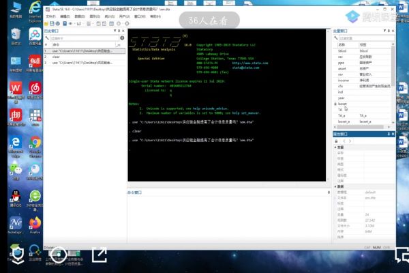Click the Open file folder toolbar icon
This screenshot has width=409, height=273.
click(x=46, y=24)
